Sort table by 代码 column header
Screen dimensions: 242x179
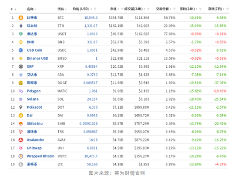62,9
